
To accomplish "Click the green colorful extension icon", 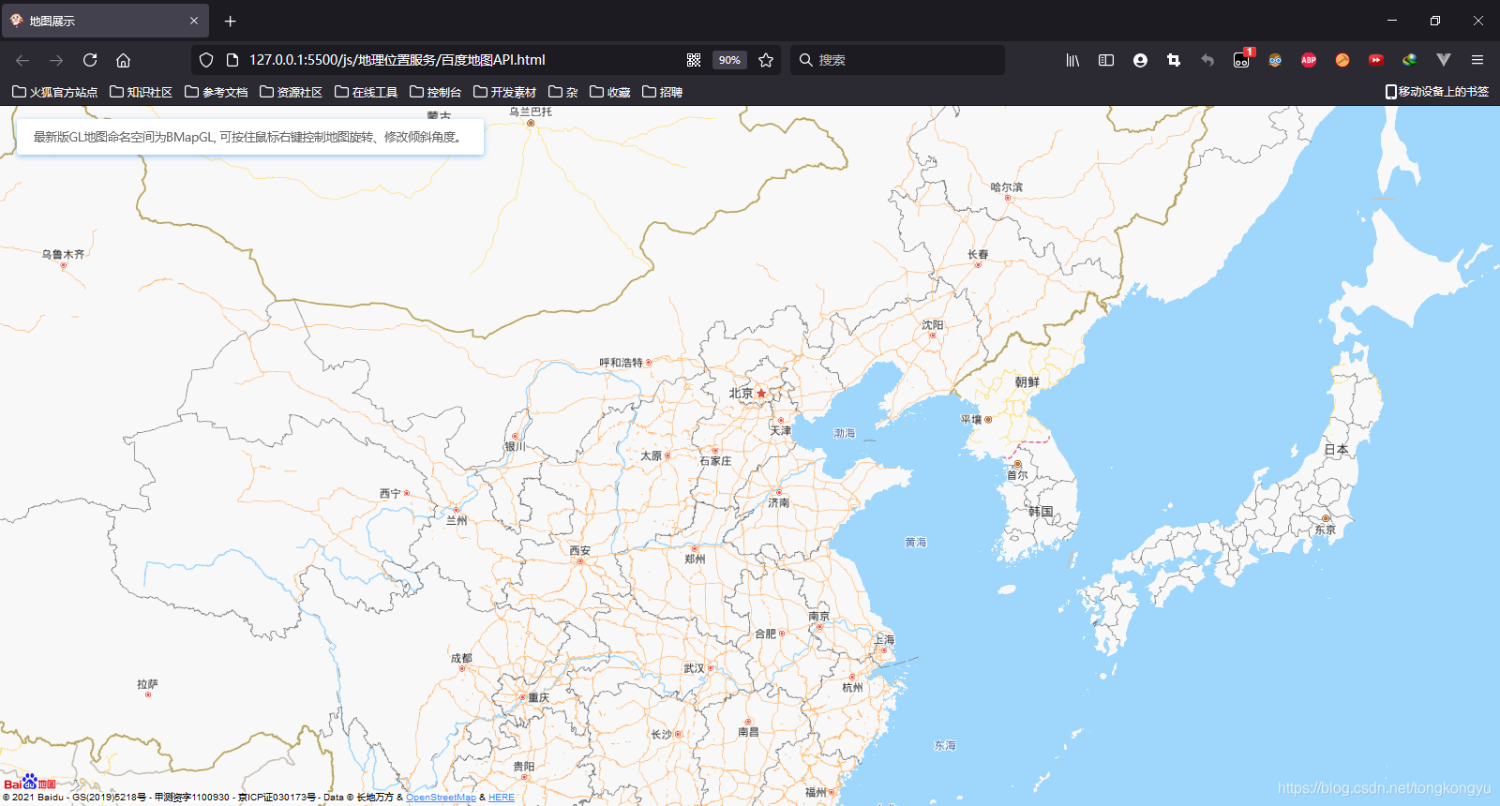I will click(x=1409, y=60).
